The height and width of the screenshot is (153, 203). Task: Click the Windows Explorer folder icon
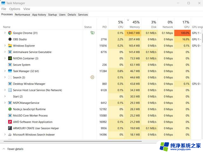click(10, 46)
